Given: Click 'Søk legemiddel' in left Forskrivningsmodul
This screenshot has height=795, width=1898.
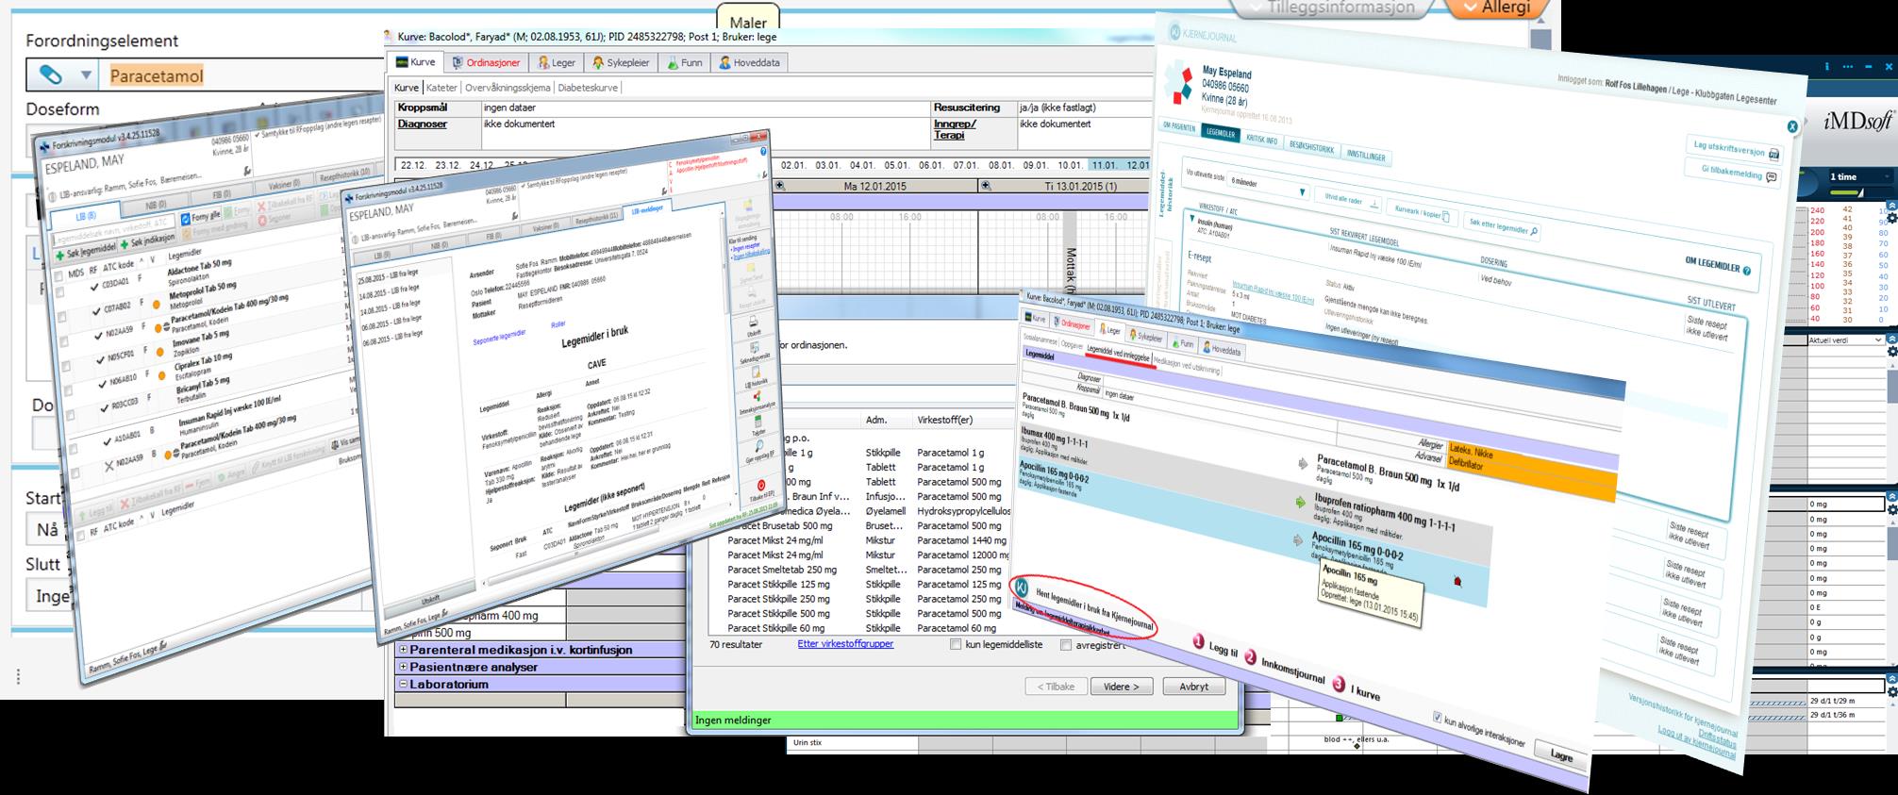Looking at the screenshot, I should pos(88,253).
